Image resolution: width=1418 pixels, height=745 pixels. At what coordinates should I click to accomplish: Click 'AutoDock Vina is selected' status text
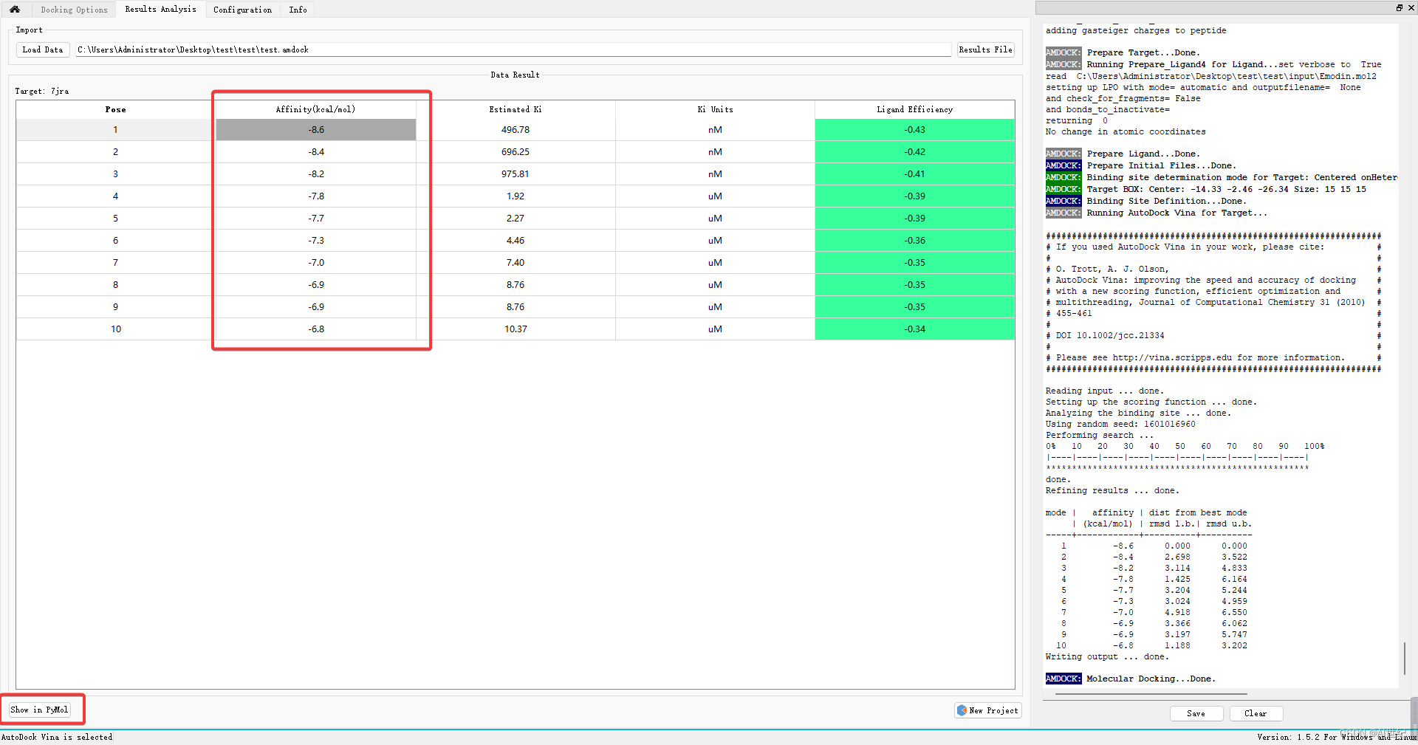click(57, 737)
